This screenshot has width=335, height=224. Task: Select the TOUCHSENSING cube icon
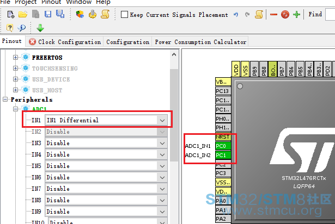pyautogui.click(x=26, y=69)
